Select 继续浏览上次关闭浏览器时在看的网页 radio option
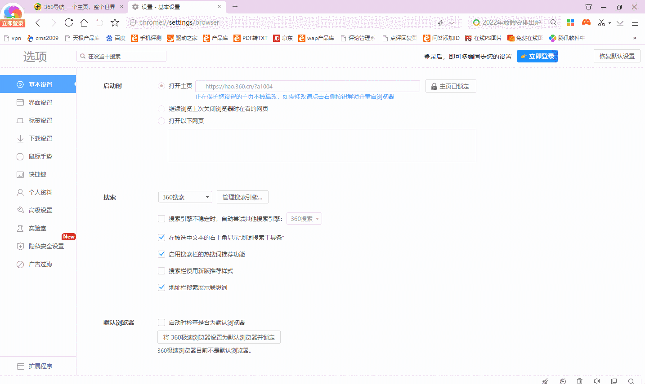This screenshot has width=645, height=384. click(161, 109)
